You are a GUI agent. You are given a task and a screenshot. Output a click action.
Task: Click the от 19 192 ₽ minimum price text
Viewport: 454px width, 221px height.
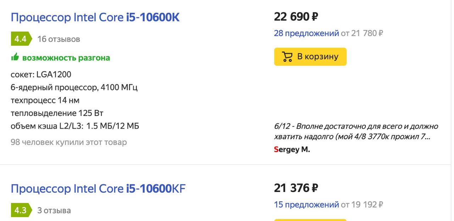pyautogui.click(x=362, y=204)
